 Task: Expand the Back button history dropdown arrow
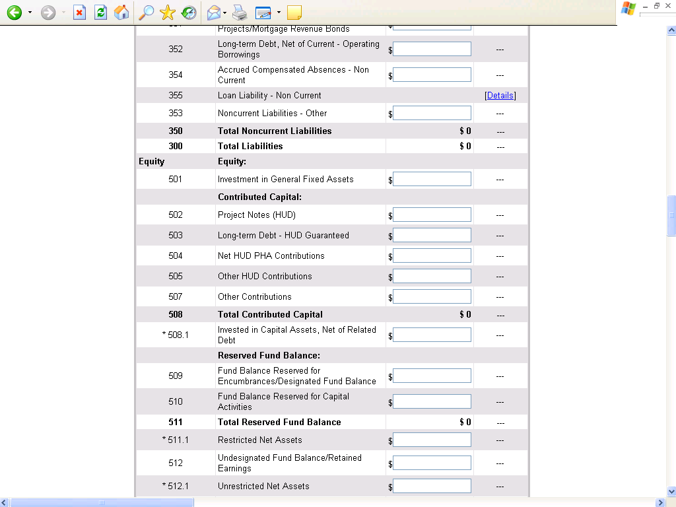click(x=30, y=13)
